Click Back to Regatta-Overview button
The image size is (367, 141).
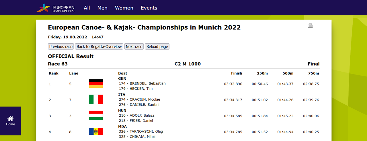[99, 46]
